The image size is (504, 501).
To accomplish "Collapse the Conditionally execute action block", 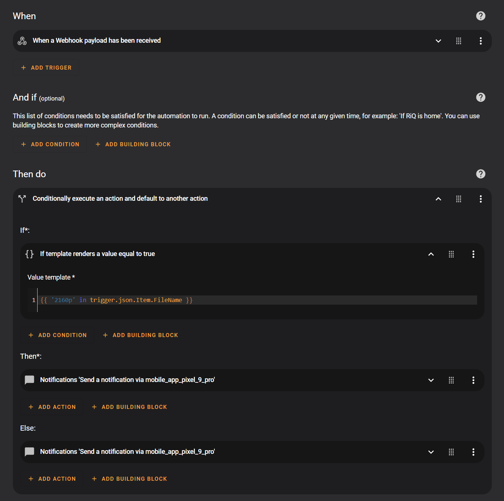I will [438, 199].
